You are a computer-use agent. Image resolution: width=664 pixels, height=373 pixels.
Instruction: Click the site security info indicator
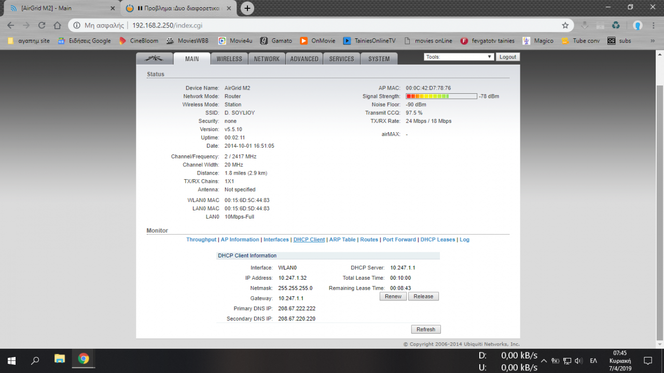coord(100,25)
